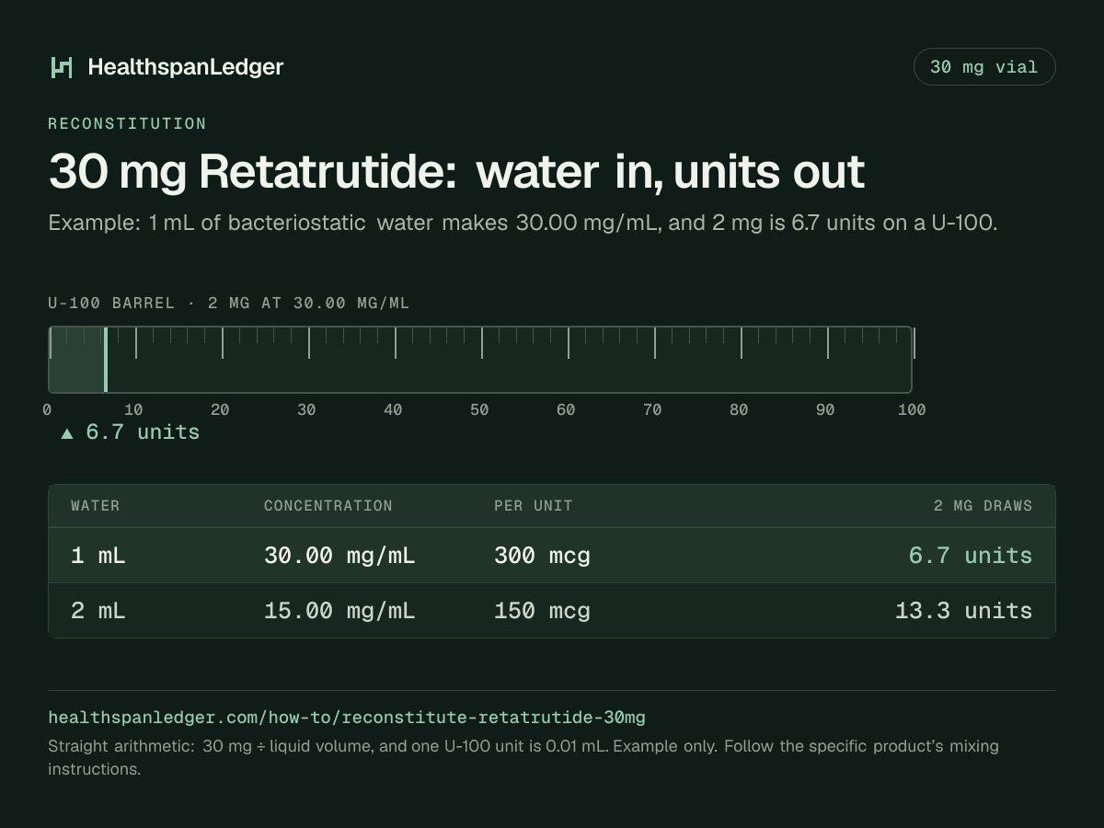Click the straight arithmetic disclaimer text

[523, 757]
